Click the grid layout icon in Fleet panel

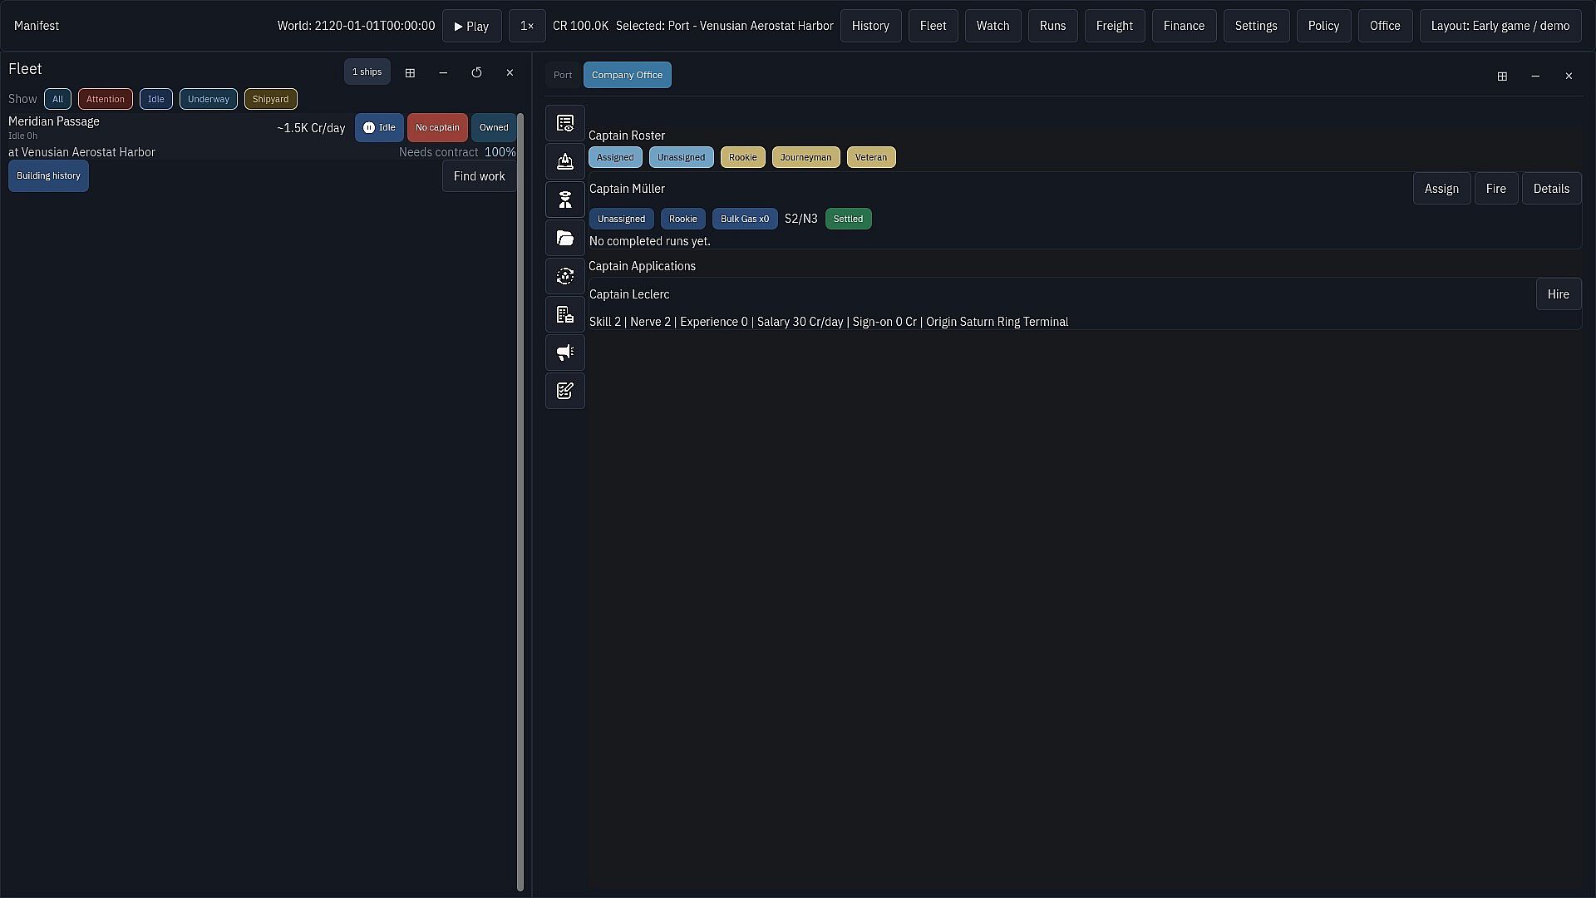coord(410,73)
